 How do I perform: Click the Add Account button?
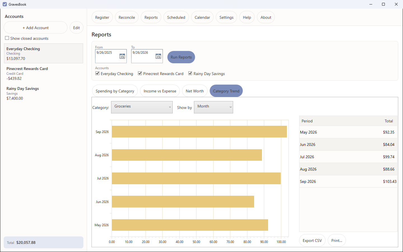pyautogui.click(x=36, y=27)
